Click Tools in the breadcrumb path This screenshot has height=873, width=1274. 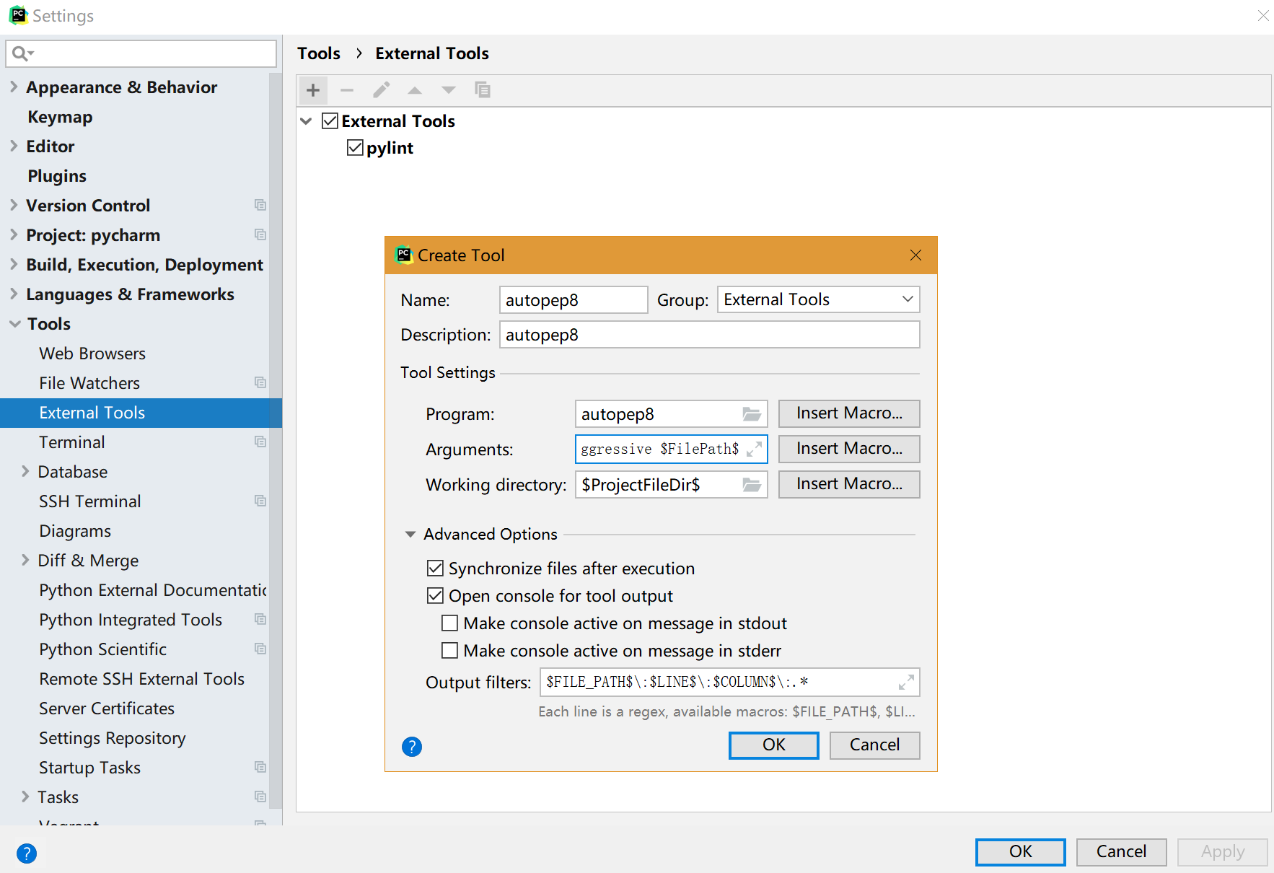pyautogui.click(x=319, y=53)
